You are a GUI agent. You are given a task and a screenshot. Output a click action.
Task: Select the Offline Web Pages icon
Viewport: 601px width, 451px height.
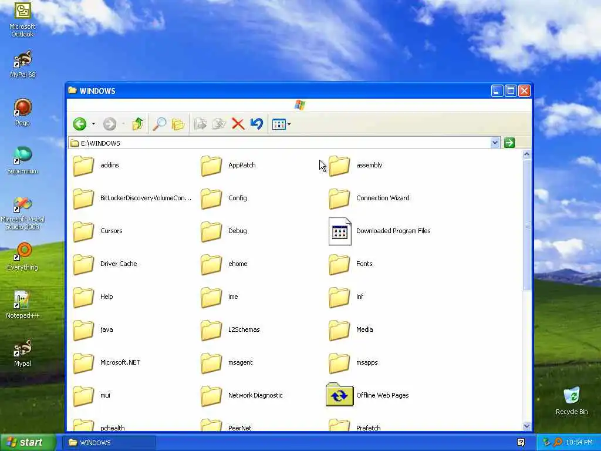point(367,395)
